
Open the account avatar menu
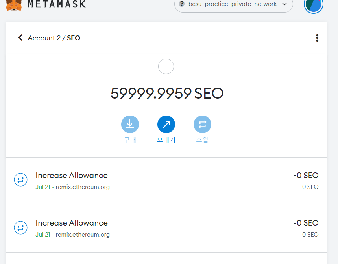click(314, 5)
